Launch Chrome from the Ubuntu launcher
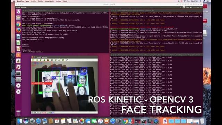This screenshot has width=222, height=125. (18, 24)
